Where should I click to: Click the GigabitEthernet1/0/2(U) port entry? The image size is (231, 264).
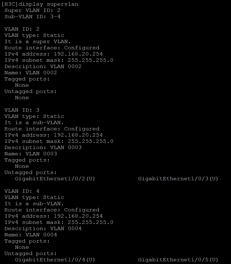55,179
